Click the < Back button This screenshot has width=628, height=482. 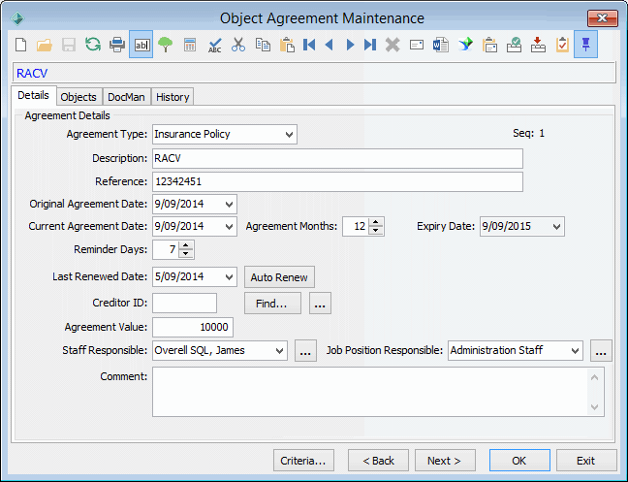[x=378, y=461]
